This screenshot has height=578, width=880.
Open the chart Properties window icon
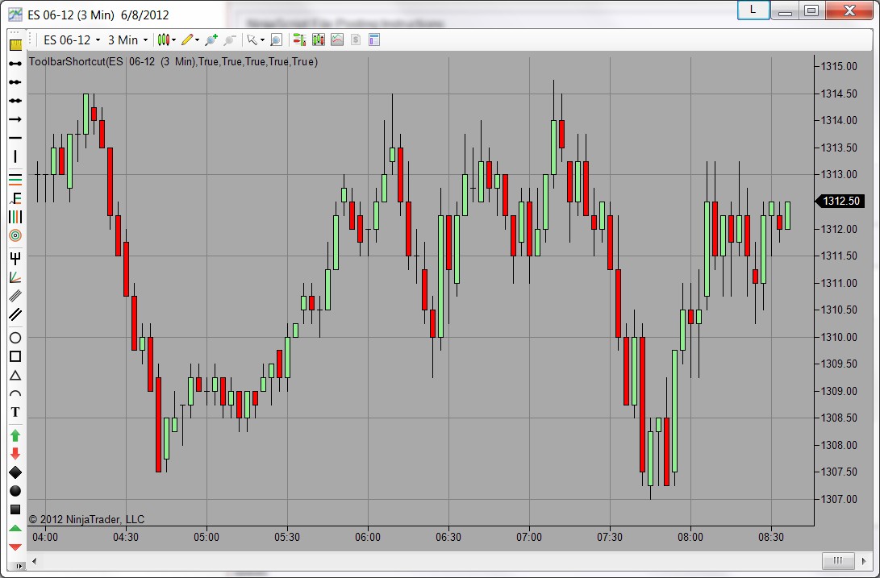373,40
